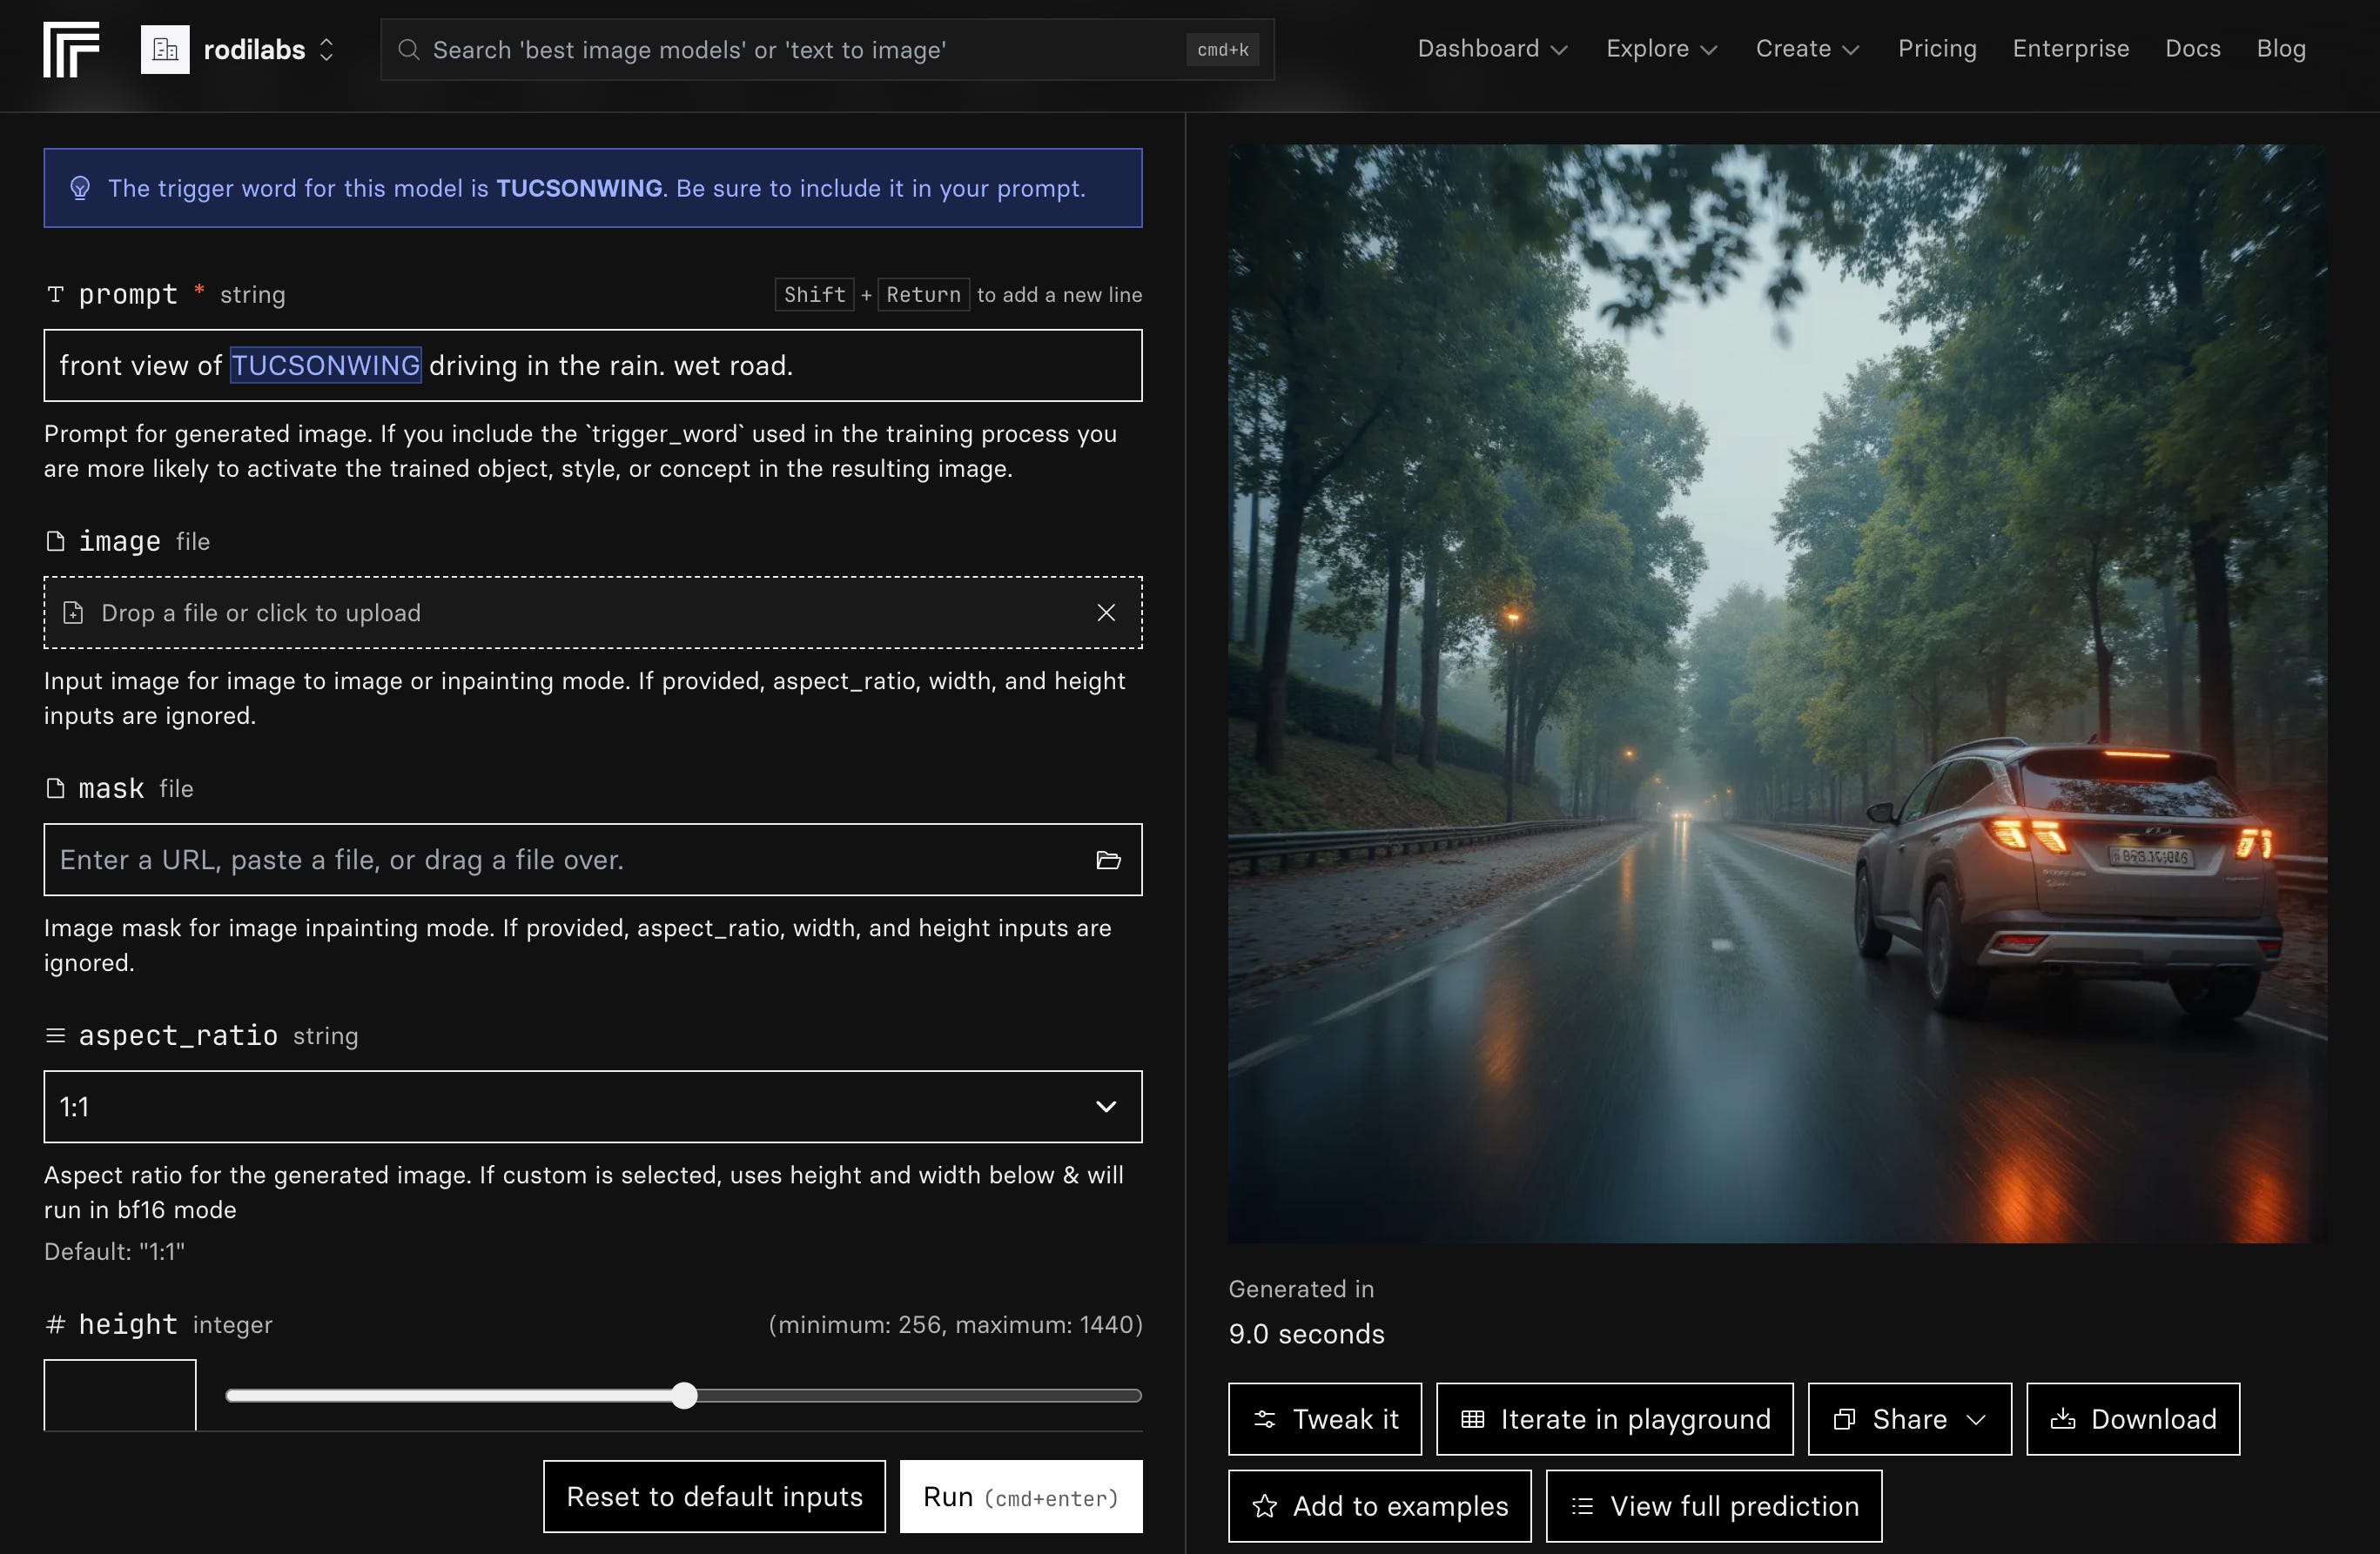Expand the Share dropdown button
This screenshot has height=1554, width=2380.
coord(1909,1419)
